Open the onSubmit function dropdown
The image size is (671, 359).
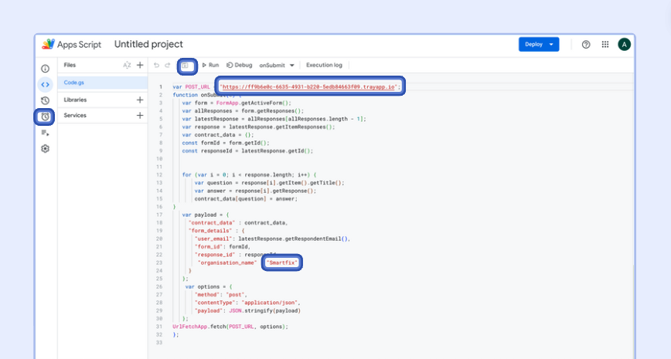[277, 66]
